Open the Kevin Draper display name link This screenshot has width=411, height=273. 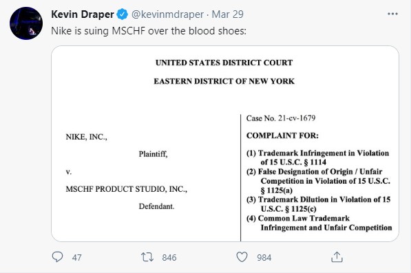pyautogui.click(x=83, y=14)
